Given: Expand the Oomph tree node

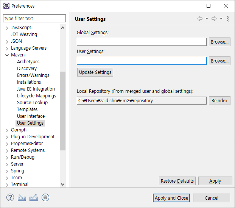Looking at the screenshot, I should [7, 130].
